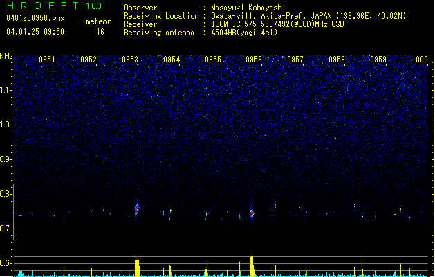Viewport: 435px width, 277px height.
Task: Select the file name 0401250950.png
Action: click(x=35, y=19)
